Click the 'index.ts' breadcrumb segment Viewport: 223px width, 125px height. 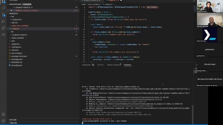(x=108, y=5)
